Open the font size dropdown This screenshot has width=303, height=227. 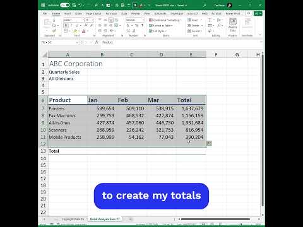point(89,20)
